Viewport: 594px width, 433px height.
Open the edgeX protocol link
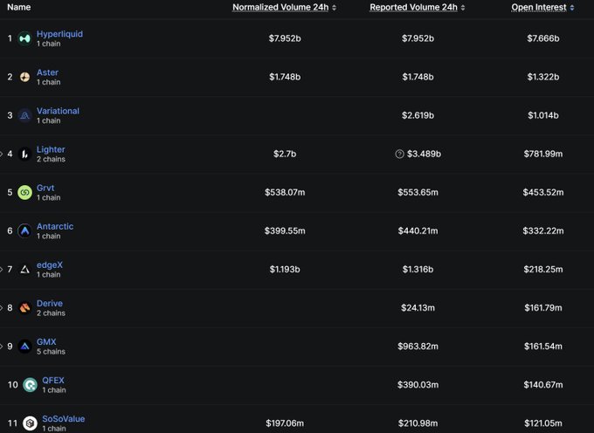coord(50,265)
